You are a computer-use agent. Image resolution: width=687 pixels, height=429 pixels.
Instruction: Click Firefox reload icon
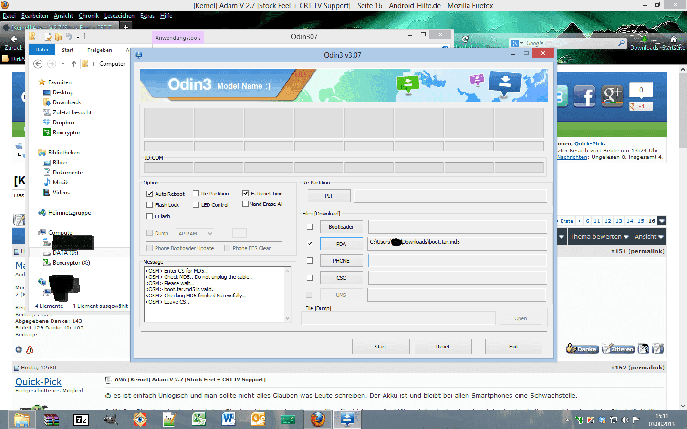(466, 39)
